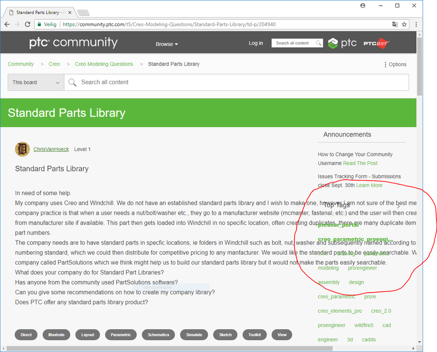Open the pro/e tag
Image resolution: width=437 pixels, height=352 pixels.
[x=370, y=296]
